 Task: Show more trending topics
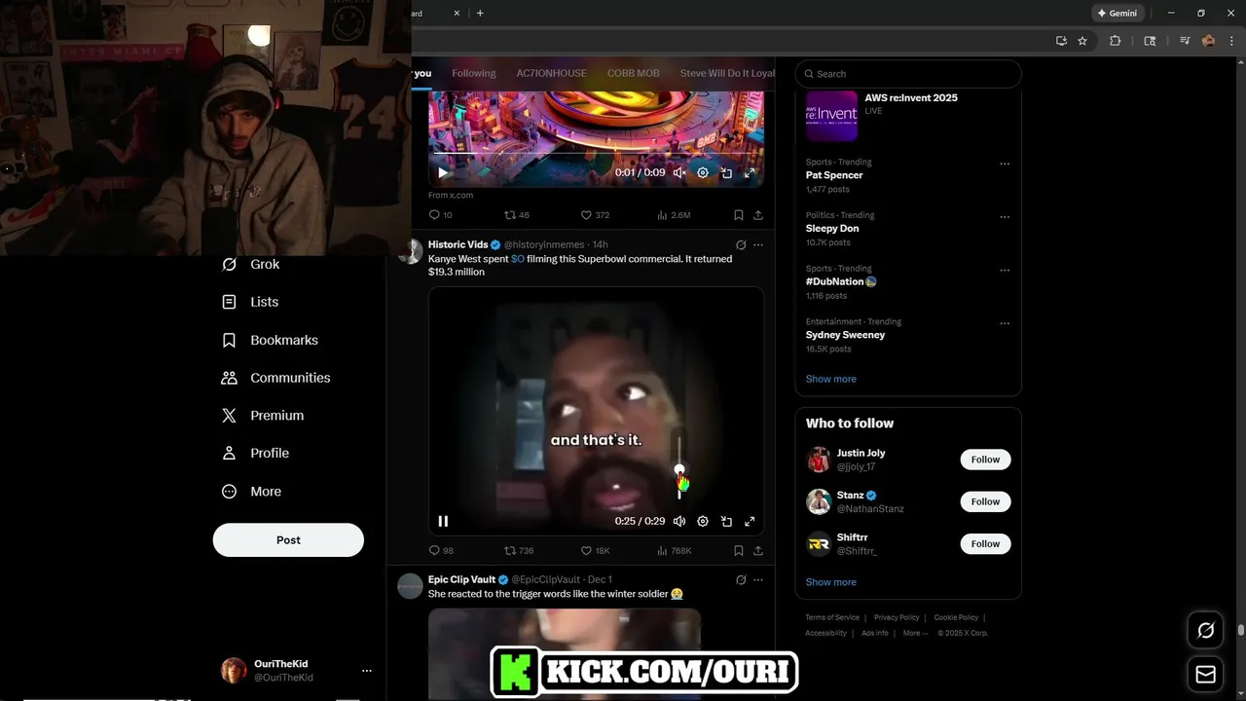(x=830, y=379)
